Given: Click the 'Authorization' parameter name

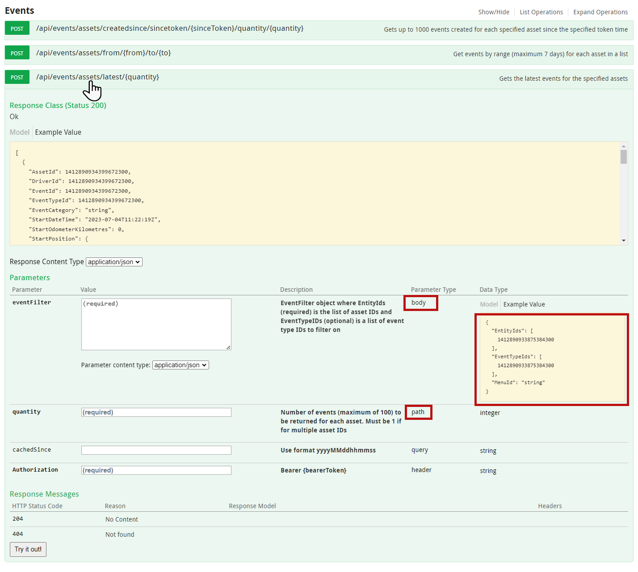Looking at the screenshot, I should pyautogui.click(x=35, y=470).
